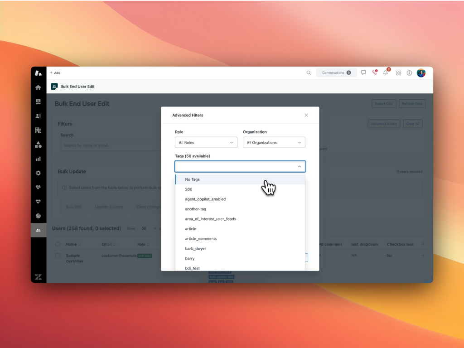The image size is (464, 348).
Task: Open the four-square product switcher icon
Action: [x=398, y=73]
